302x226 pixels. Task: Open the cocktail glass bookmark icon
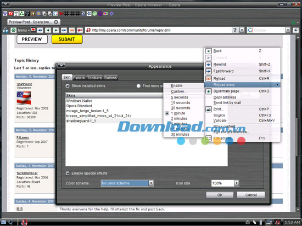tap(16, 14)
